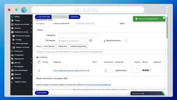Open Остатки на складе menu item
Viewport: 177px width, 100px height.
(23, 36)
